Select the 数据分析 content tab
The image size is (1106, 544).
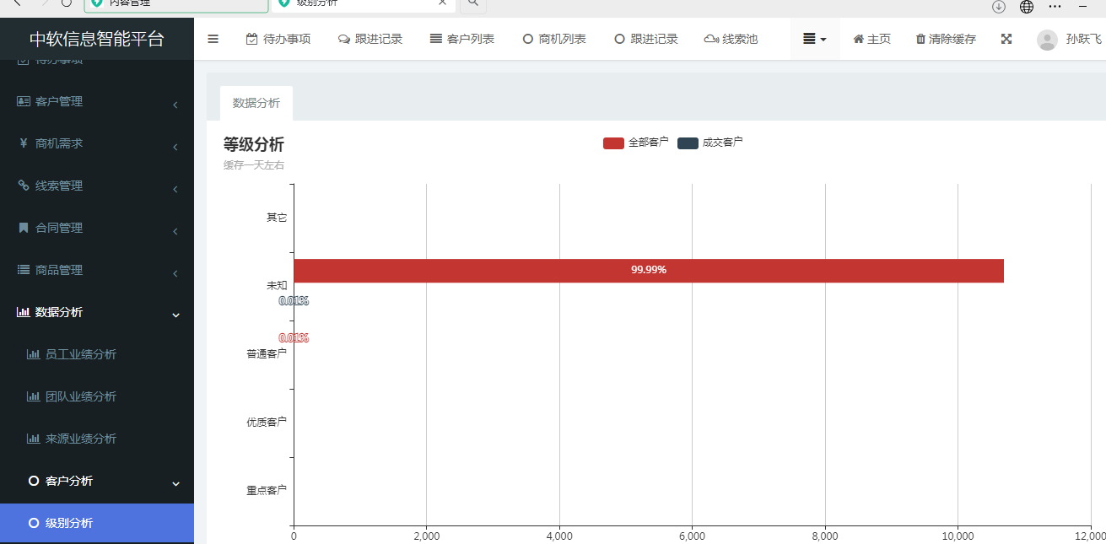(256, 103)
